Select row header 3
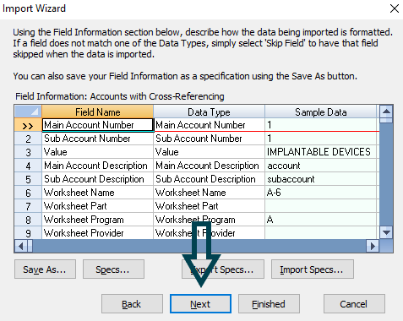This screenshot has height=321, width=403. (28, 152)
